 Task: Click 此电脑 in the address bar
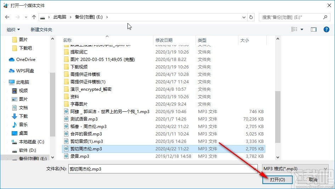[60, 17]
